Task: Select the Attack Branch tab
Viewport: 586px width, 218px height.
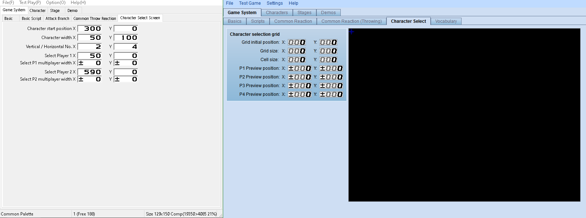Action: (57, 18)
